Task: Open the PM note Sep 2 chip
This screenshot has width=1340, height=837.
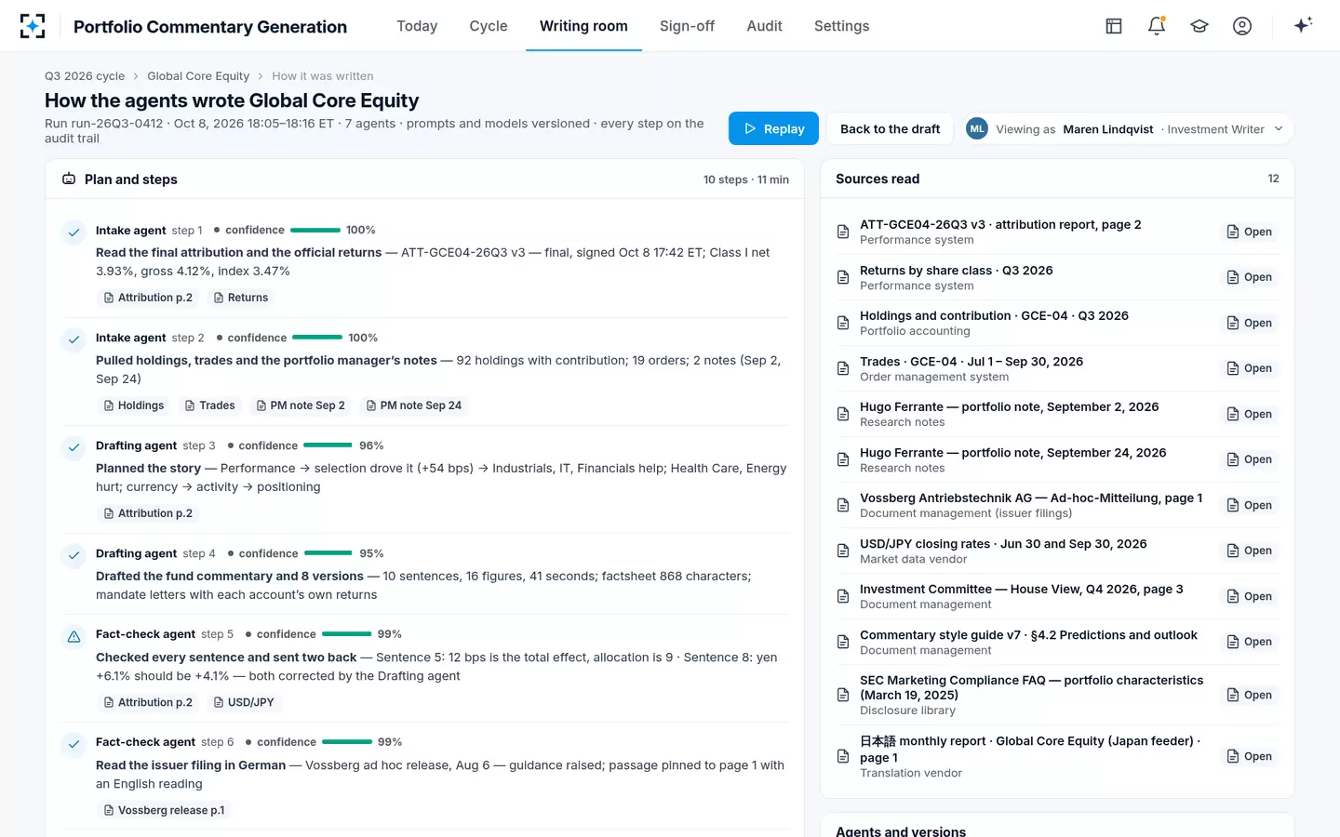Action: [x=301, y=405]
